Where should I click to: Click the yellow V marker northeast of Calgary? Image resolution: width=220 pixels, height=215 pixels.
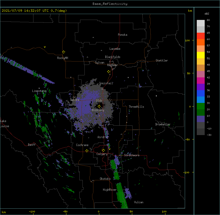coord(109,149)
